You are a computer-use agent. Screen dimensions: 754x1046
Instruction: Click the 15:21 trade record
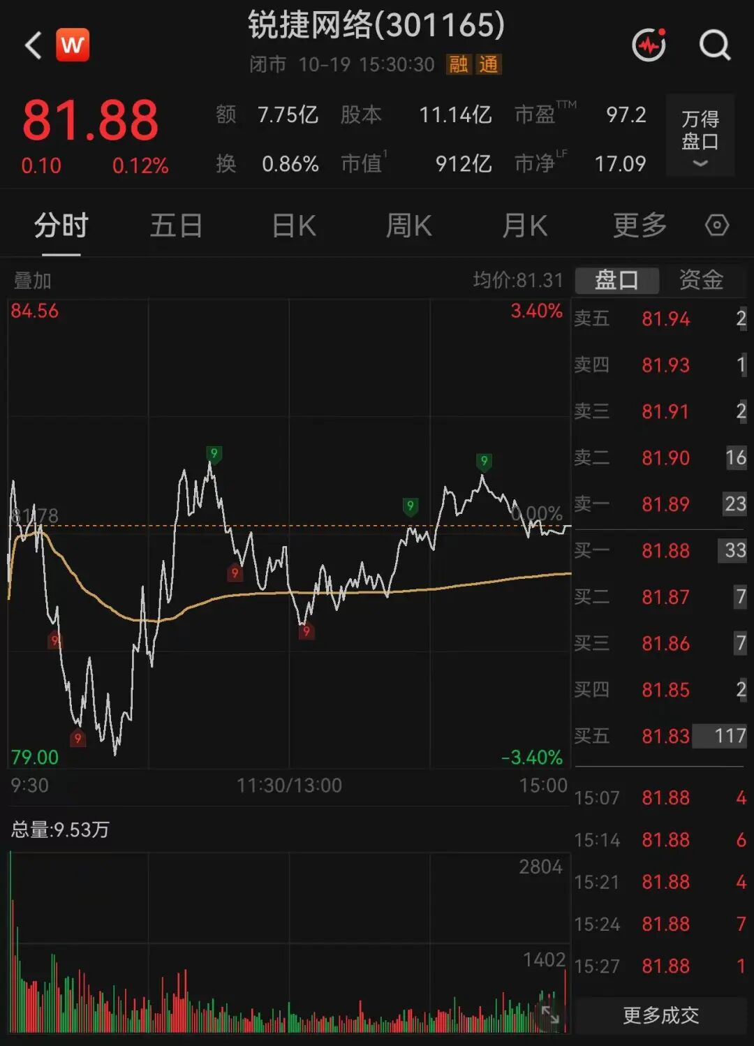[660, 882]
